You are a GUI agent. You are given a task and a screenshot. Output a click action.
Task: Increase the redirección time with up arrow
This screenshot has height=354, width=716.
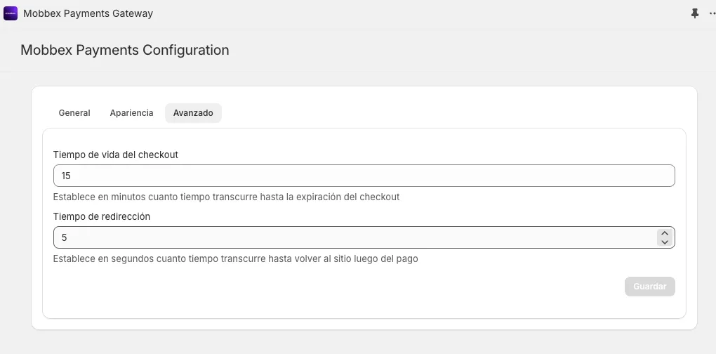(665, 233)
